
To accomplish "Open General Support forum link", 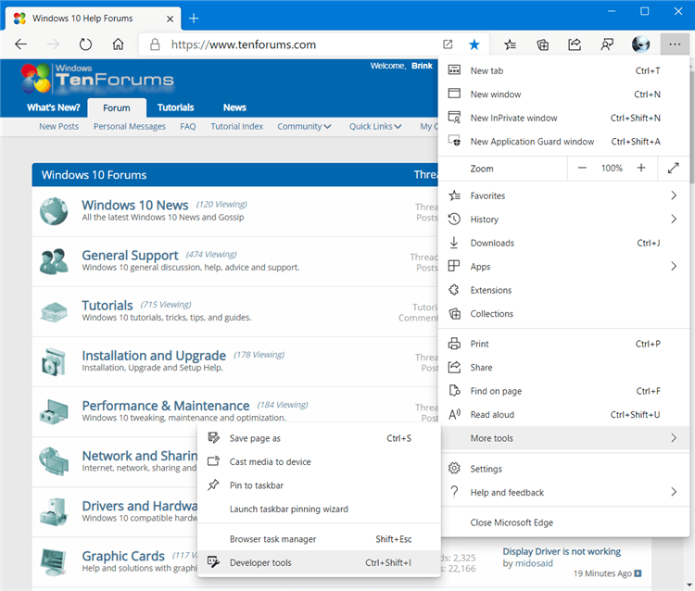I will point(130,255).
